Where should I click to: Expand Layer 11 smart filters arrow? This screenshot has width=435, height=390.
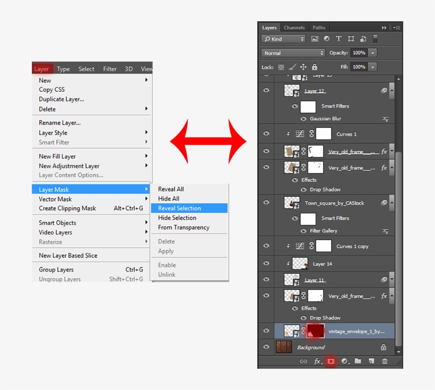(x=391, y=280)
